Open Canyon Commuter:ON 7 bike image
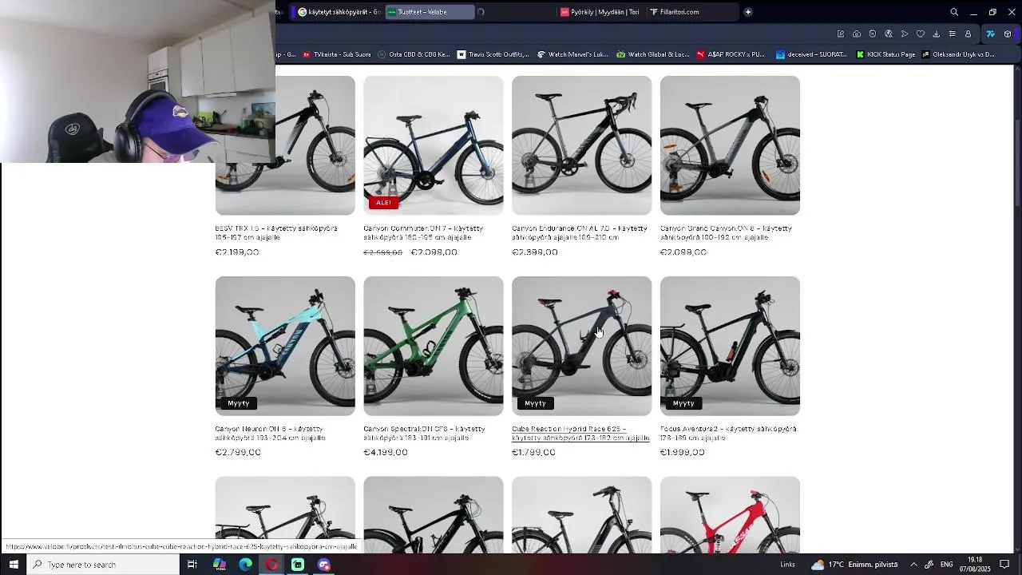The width and height of the screenshot is (1022, 575). click(434, 145)
